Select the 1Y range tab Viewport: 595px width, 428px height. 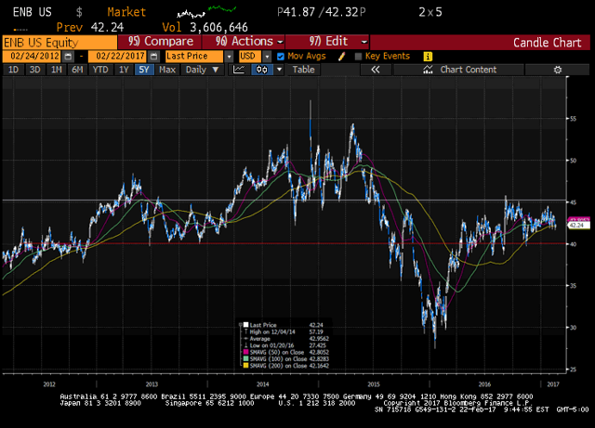[x=124, y=70]
